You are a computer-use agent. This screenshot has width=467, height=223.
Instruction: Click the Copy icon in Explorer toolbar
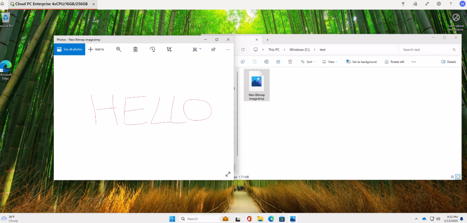pos(243,62)
